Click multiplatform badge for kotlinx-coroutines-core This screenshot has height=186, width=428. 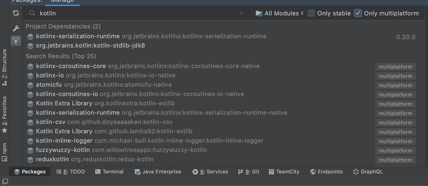point(395,67)
